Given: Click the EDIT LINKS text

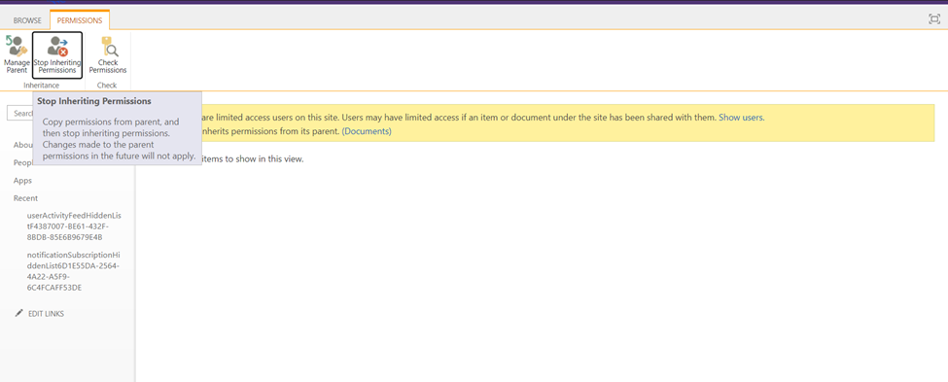Looking at the screenshot, I should point(46,314).
